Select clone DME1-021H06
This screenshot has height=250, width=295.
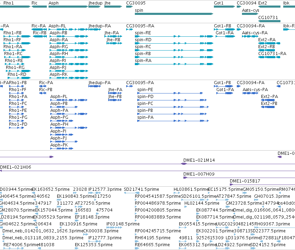(148, 171)
